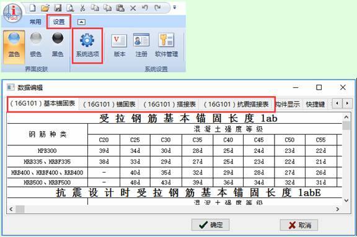Select the 银色 silver skin
This screenshot has height=237, width=357.
[x=36, y=45]
